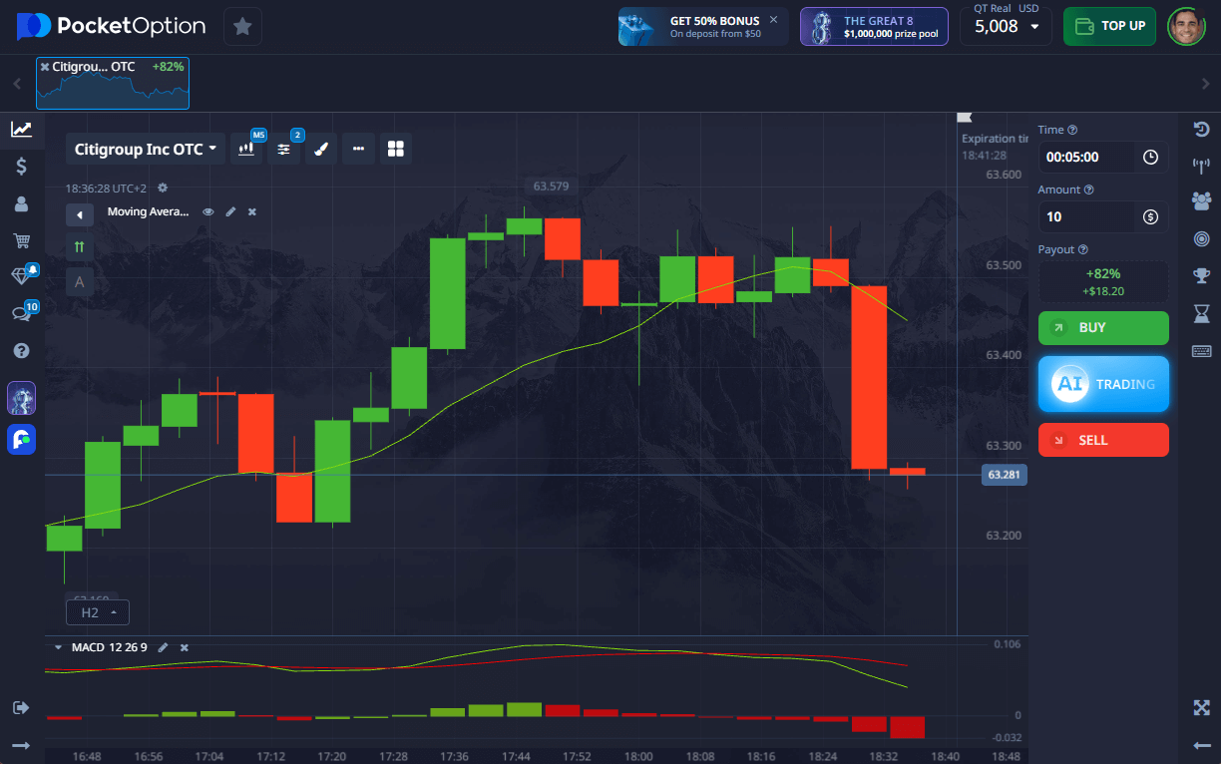Click the green BUY button
The width and height of the screenshot is (1221, 764).
(x=1102, y=327)
